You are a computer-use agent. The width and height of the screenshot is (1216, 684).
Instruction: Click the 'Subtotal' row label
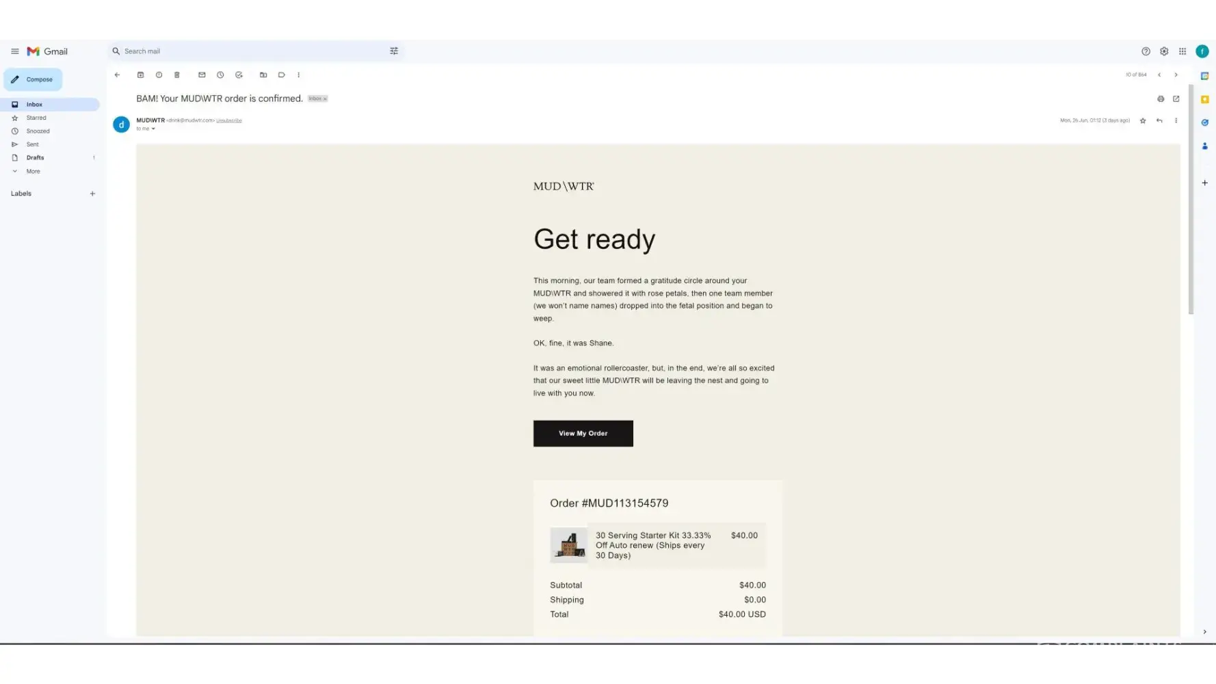[566, 586]
